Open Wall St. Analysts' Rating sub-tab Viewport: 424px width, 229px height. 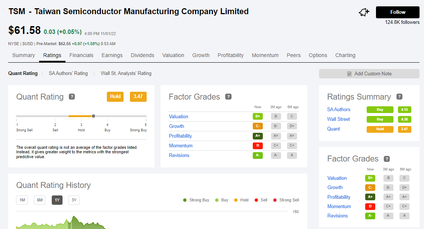pyautogui.click(x=126, y=73)
